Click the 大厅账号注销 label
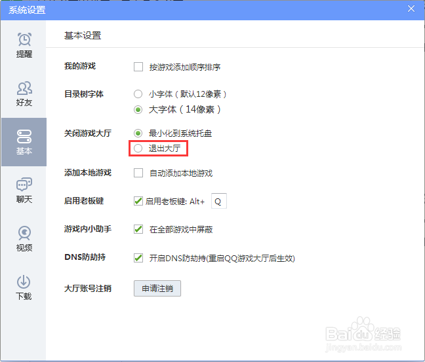Screen dimensions: 425x362 [x=88, y=289]
